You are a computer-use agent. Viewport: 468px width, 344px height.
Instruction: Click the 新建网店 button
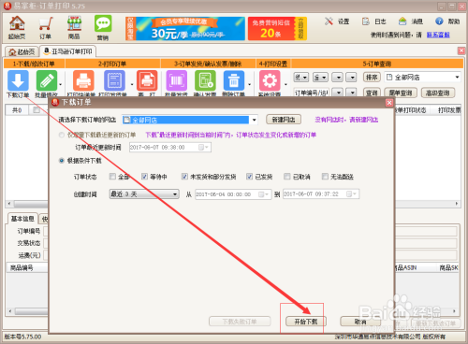284,120
